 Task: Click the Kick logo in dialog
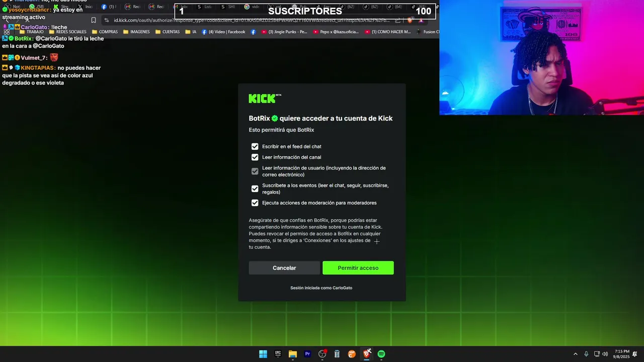tap(265, 99)
